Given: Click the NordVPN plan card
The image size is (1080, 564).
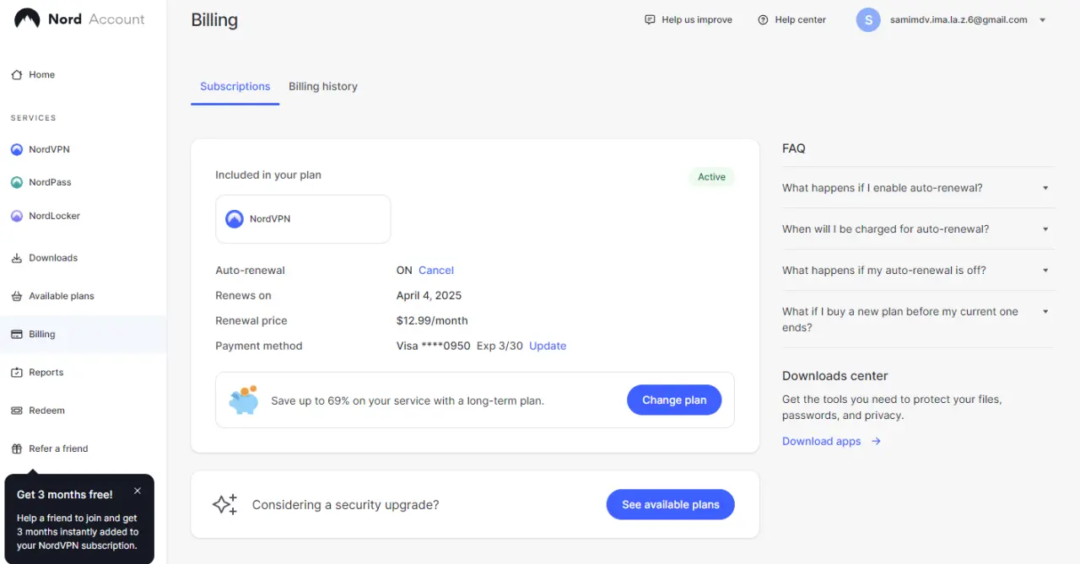Looking at the screenshot, I should [x=303, y=219].
